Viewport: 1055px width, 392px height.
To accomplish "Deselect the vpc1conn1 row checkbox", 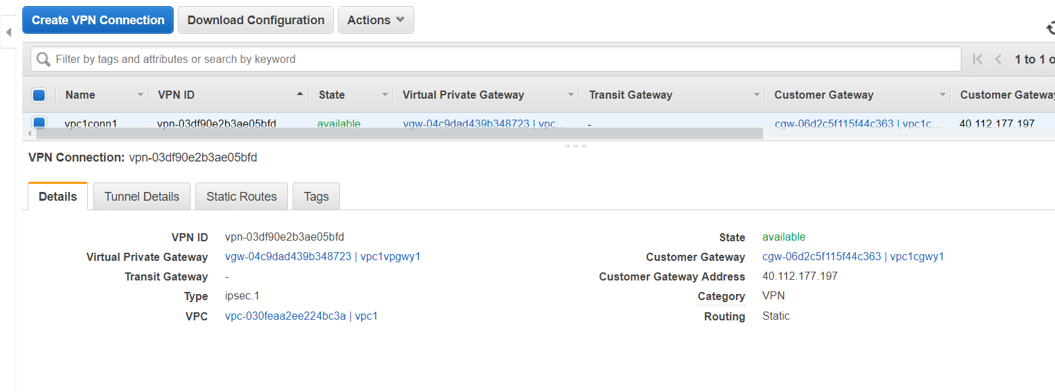I will [39, 122].
